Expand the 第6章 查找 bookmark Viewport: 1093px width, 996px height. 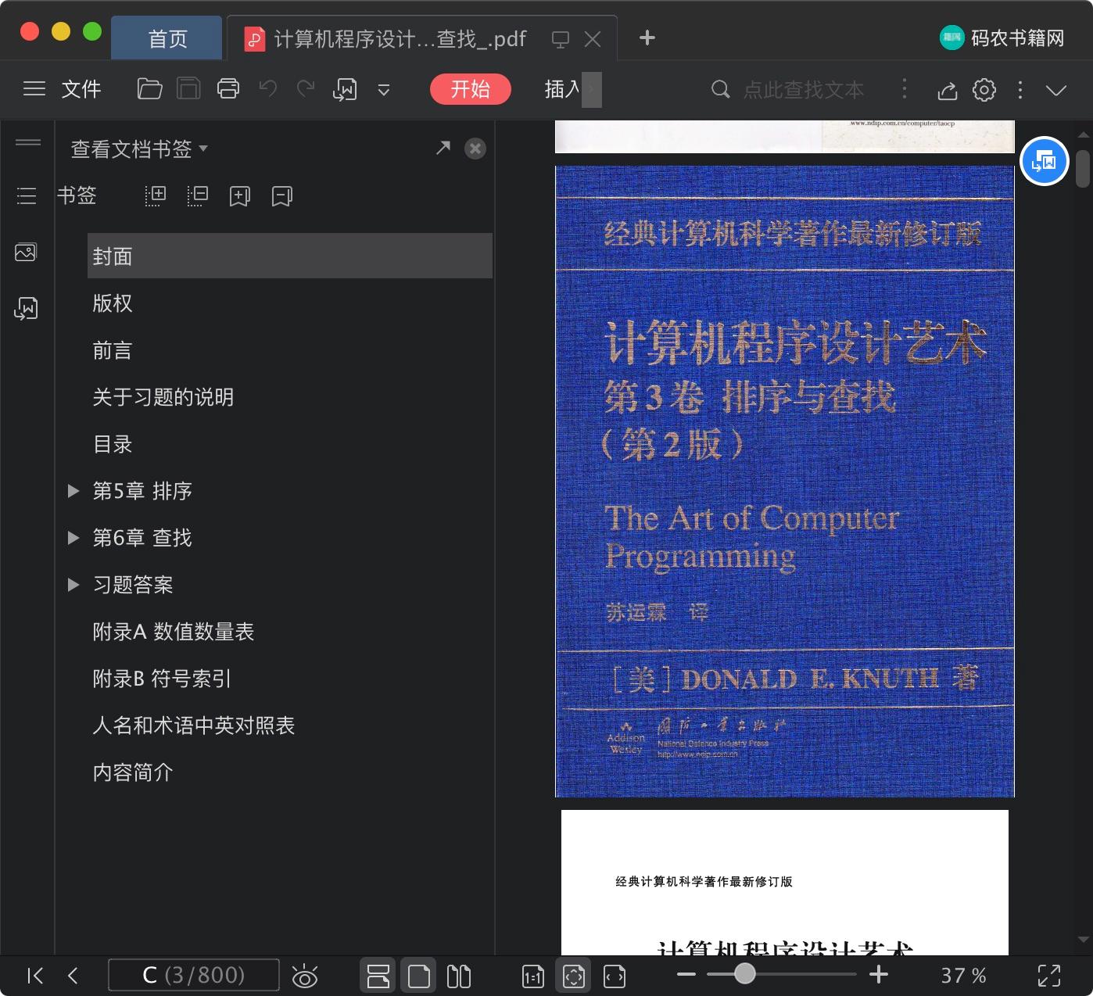[73, 538]
